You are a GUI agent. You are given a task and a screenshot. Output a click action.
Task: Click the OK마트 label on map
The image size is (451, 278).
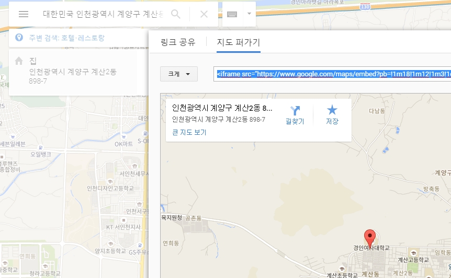pyautogui.click(x=124, y=144)
